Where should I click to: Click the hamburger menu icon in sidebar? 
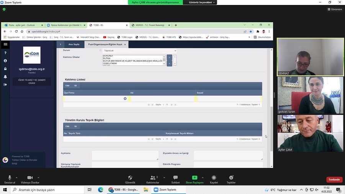(x=5, y=44)
